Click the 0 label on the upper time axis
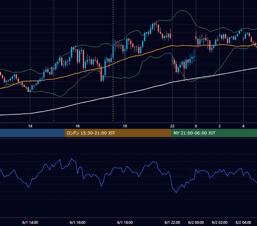 pyautogui.click(x=196, y=126)
